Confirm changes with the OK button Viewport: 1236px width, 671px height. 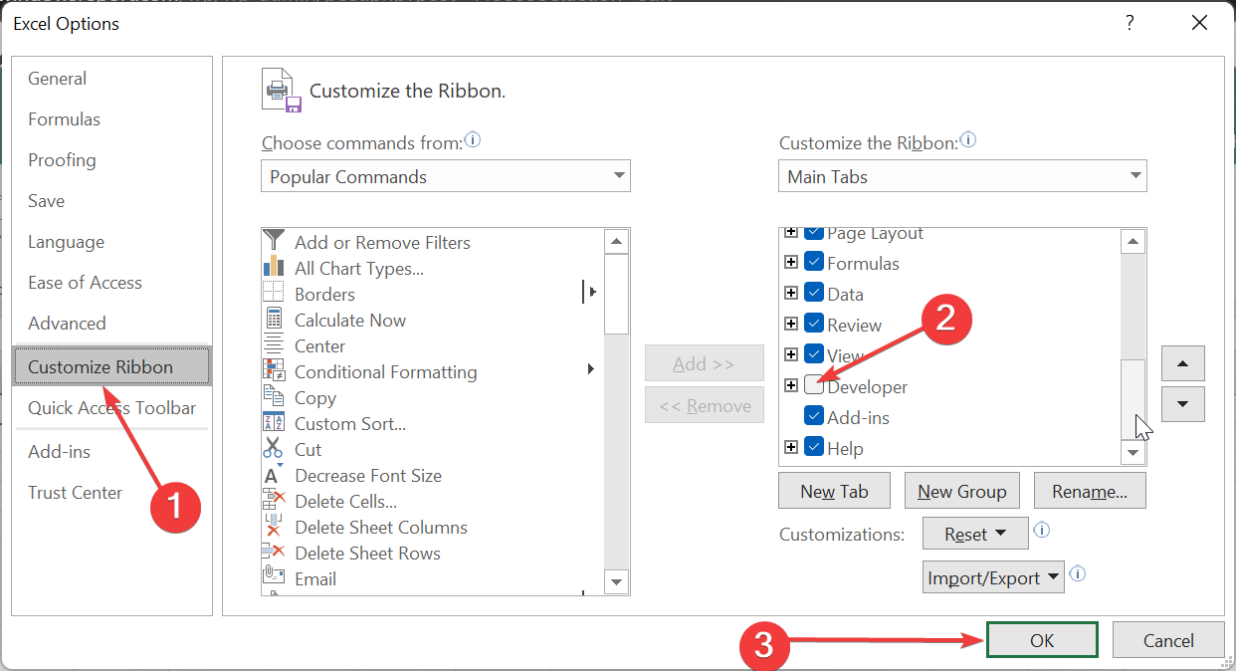point(1042,640)
